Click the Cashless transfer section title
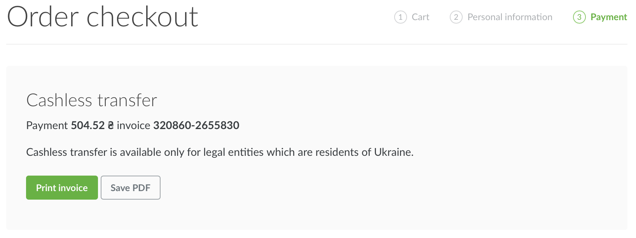 pos(92,100)
